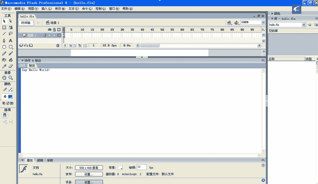Image resolution: width=318 pixels, height=184 pixels.
Task: Switch to the 动作 tab
Action: (22, 65)
